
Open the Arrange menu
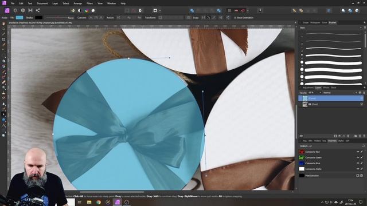pos(78,3)
